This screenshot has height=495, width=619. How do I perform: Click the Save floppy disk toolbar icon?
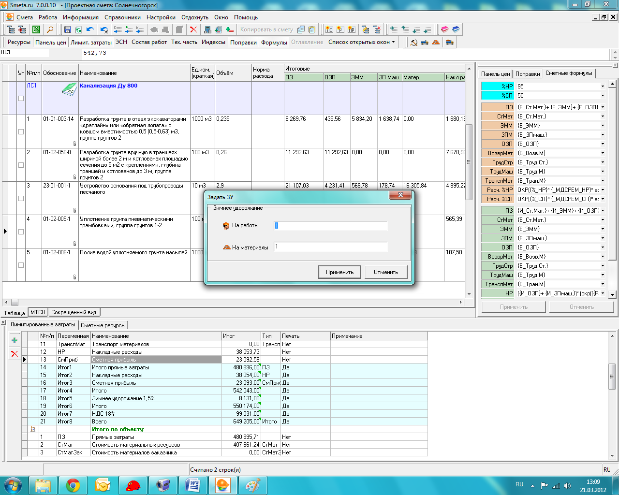(68, 30)
